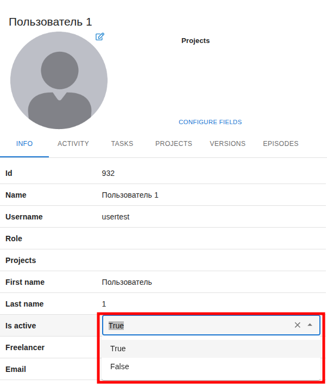The image size is (327, 385).
Task: Collapse the Is active dropdown arrow
Action: pyautogui.click(x=310, y=325)
